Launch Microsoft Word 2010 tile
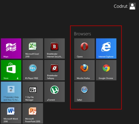The image size is (139, 124). click(11, 113)
